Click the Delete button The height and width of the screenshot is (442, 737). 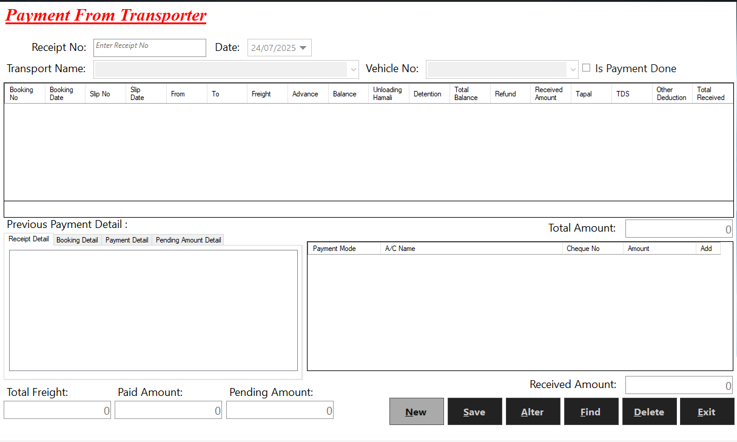[x=649, y=412]
